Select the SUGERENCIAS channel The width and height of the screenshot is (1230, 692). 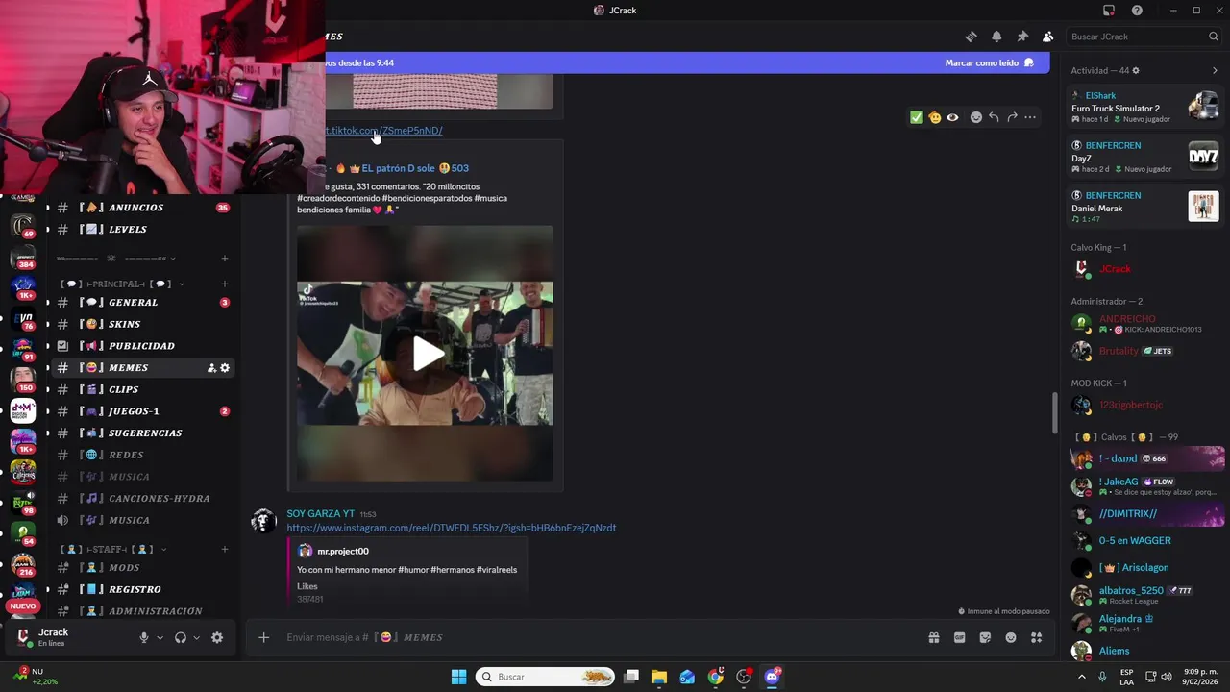(142, 433)
